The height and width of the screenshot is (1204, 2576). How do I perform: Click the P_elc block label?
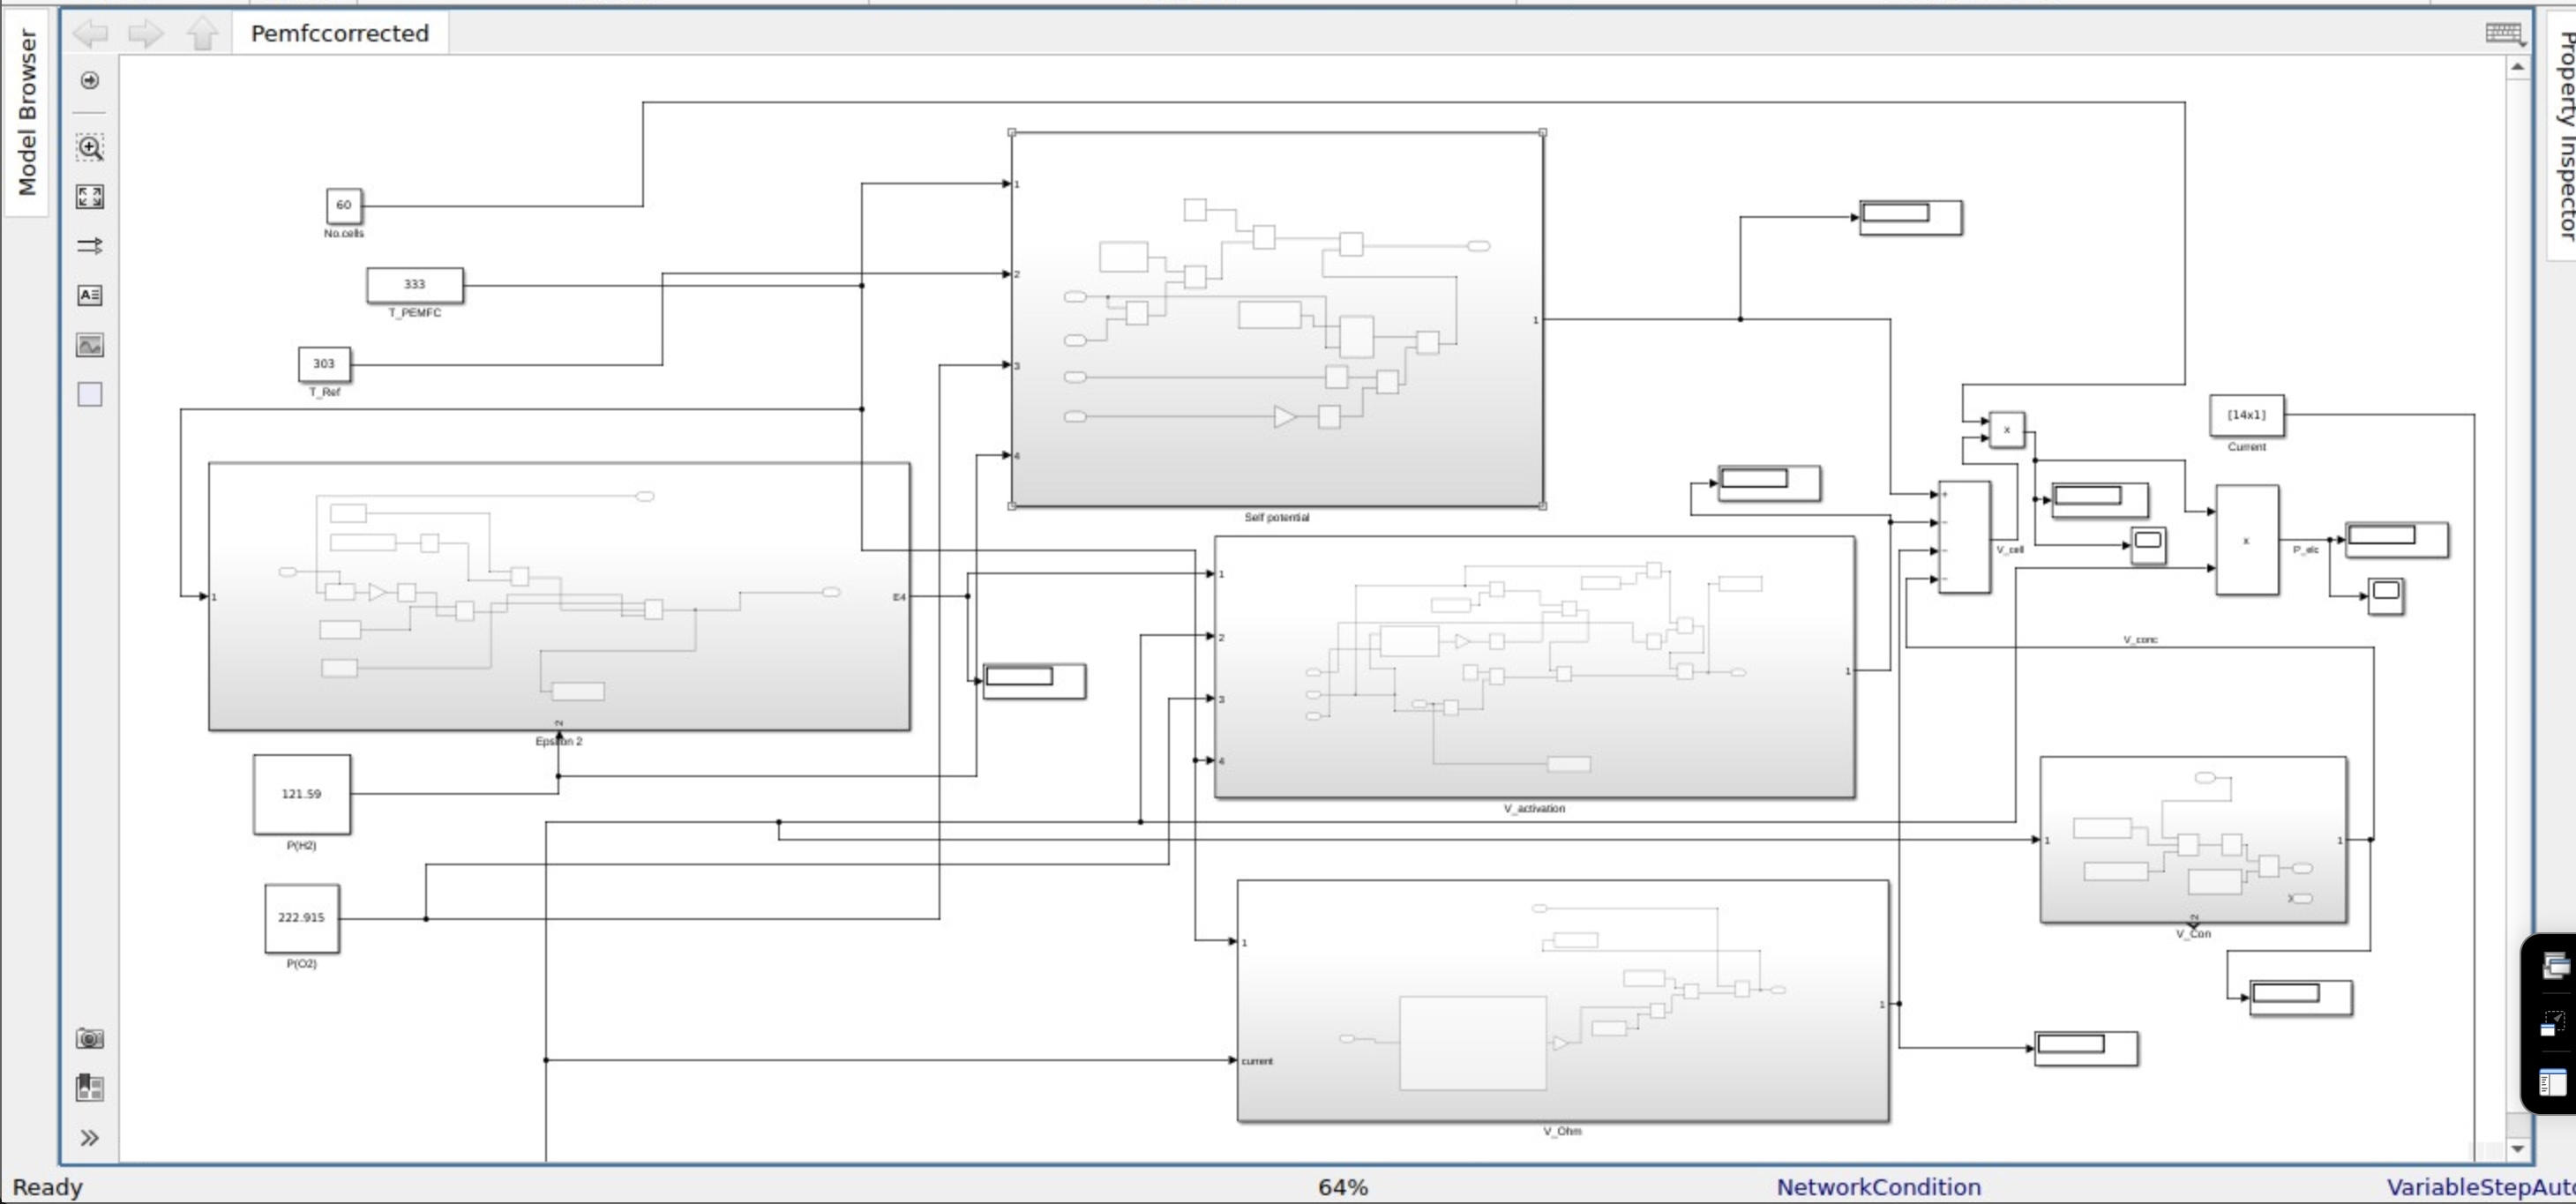[2306, 550]
